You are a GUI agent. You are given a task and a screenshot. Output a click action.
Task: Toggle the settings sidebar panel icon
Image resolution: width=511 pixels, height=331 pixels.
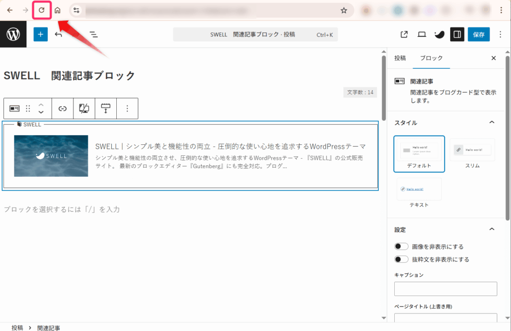tap(457, 34)
